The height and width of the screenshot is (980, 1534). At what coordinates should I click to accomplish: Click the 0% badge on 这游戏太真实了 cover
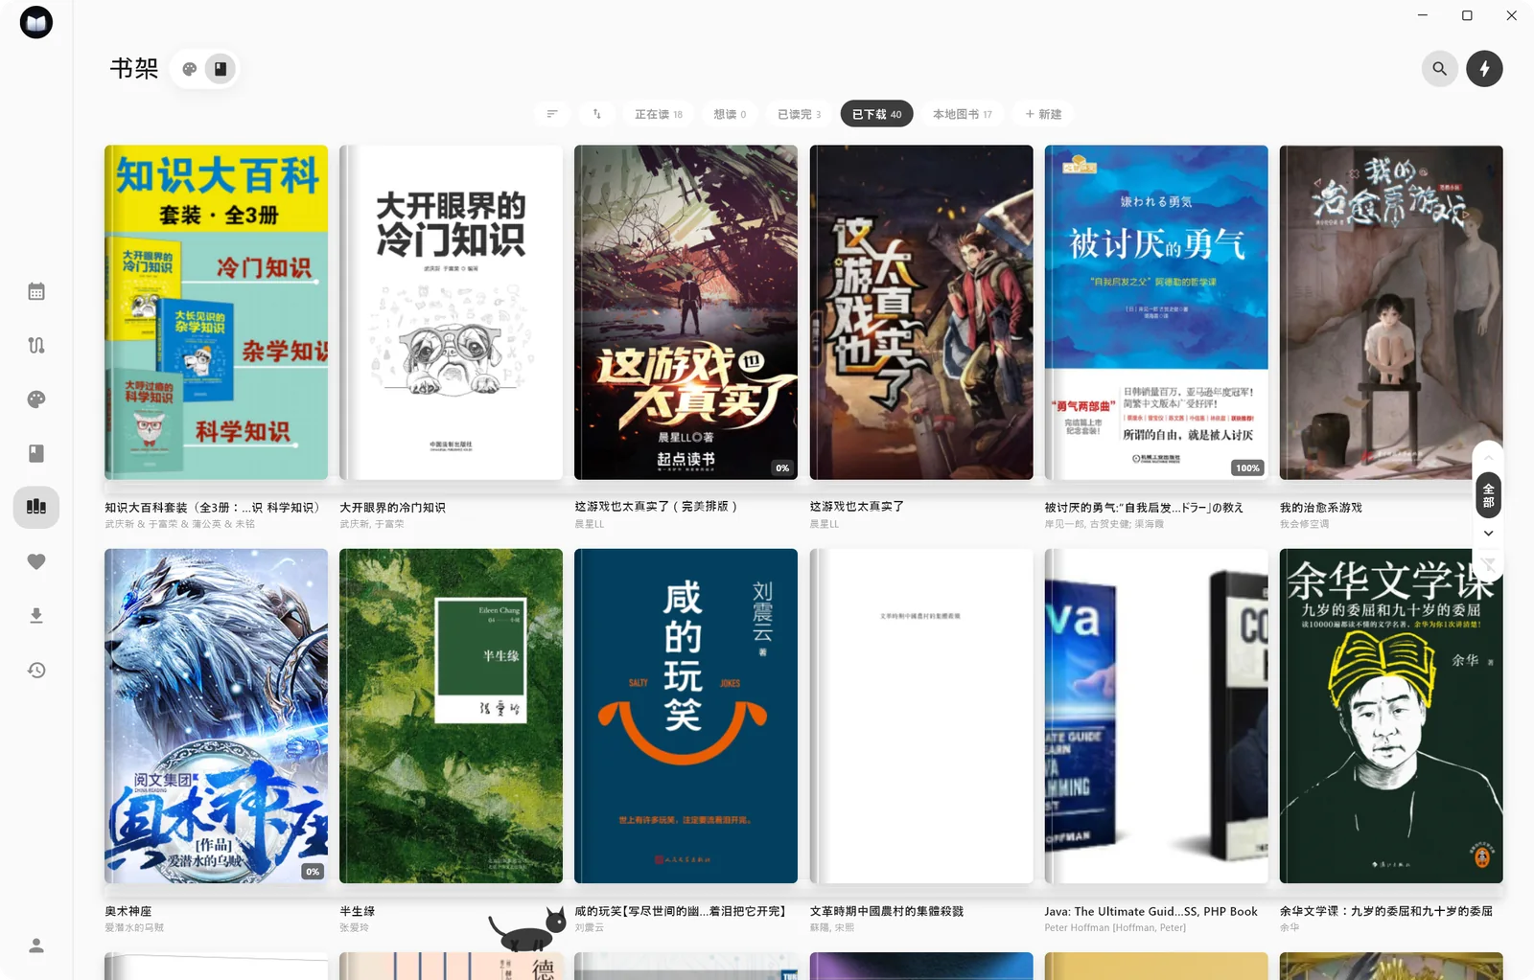[782, 468]
